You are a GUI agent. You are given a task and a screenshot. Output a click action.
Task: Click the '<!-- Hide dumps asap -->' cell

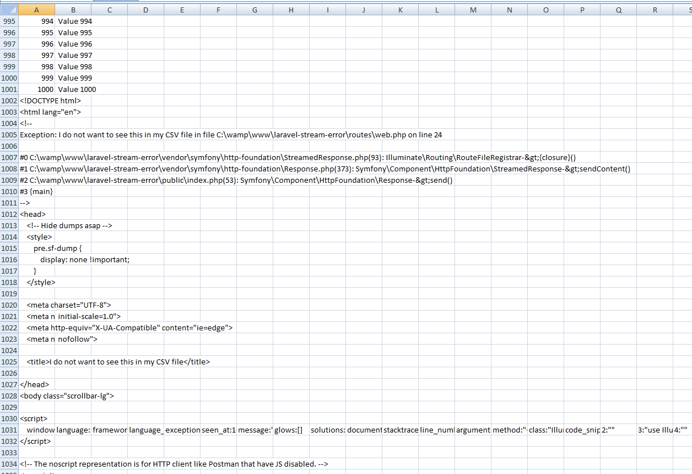click(x=69, y=225)
